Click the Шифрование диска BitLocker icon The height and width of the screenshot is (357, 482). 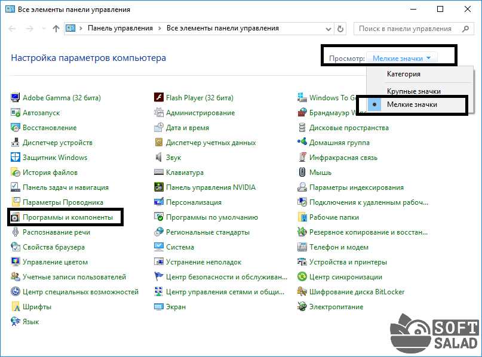302,292
